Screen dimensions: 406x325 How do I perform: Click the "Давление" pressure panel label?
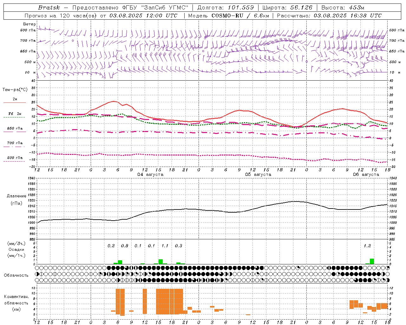pos(16,196)
